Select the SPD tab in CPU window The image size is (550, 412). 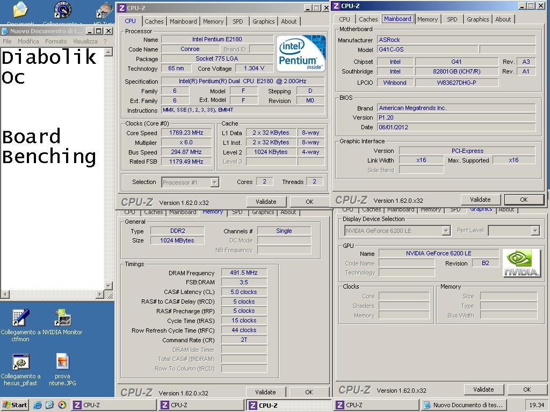tap(237, 21)
